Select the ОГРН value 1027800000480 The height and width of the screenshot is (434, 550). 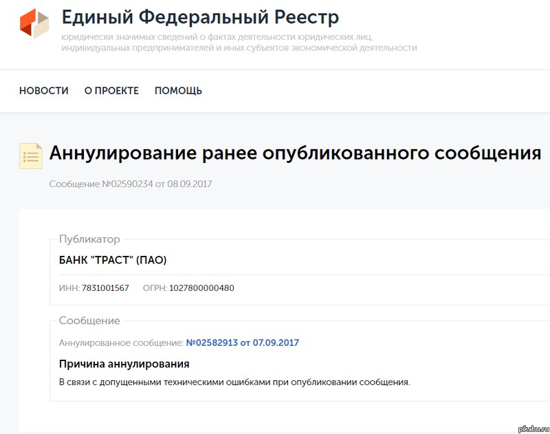pyautogui.click(x=201, y=288)
